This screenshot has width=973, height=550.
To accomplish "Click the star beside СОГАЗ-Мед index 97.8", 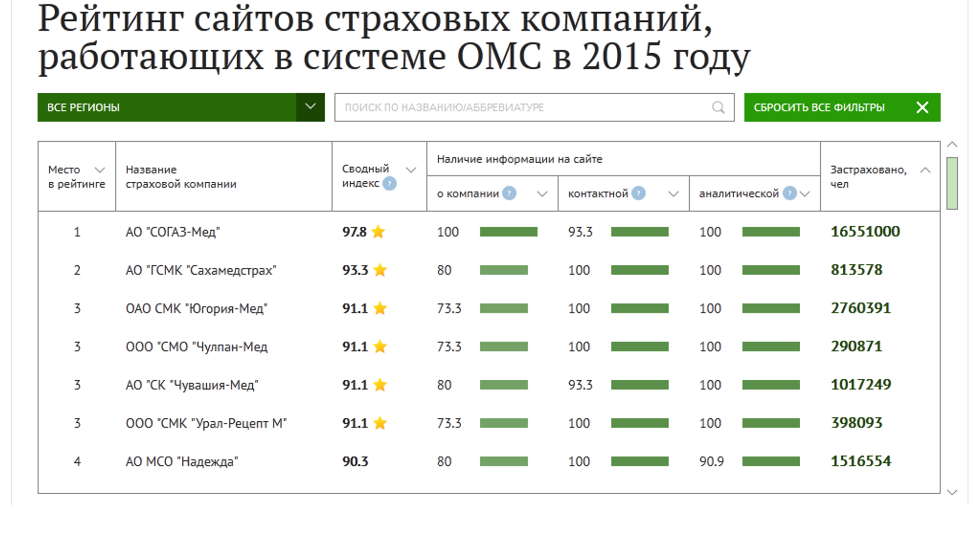I will [x=378, y=231].
